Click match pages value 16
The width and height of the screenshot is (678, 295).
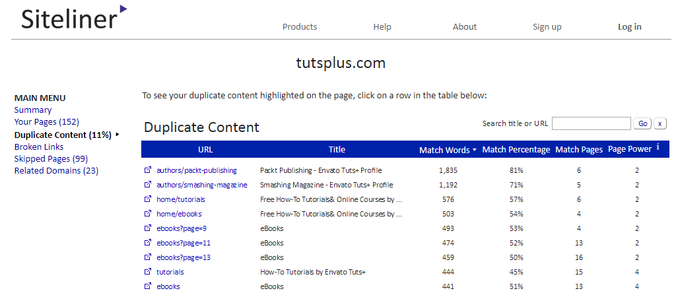579,257
